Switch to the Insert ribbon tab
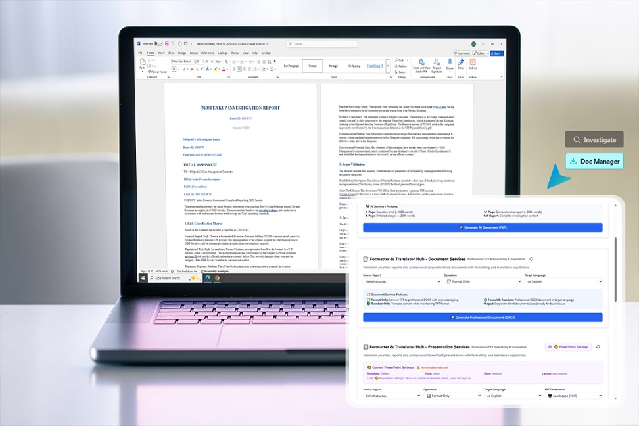 162,53
